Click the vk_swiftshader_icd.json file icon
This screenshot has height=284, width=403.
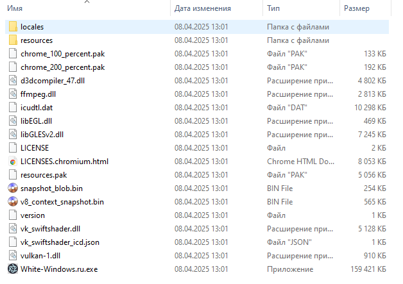[13, 242]
